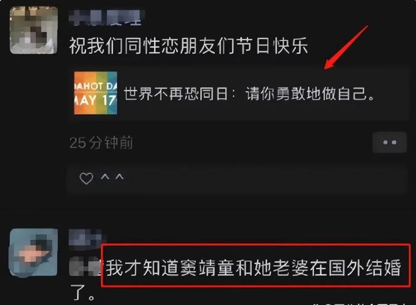
Task: Tap the heart icon in the likes bar
Action: (x=86, y=178)
